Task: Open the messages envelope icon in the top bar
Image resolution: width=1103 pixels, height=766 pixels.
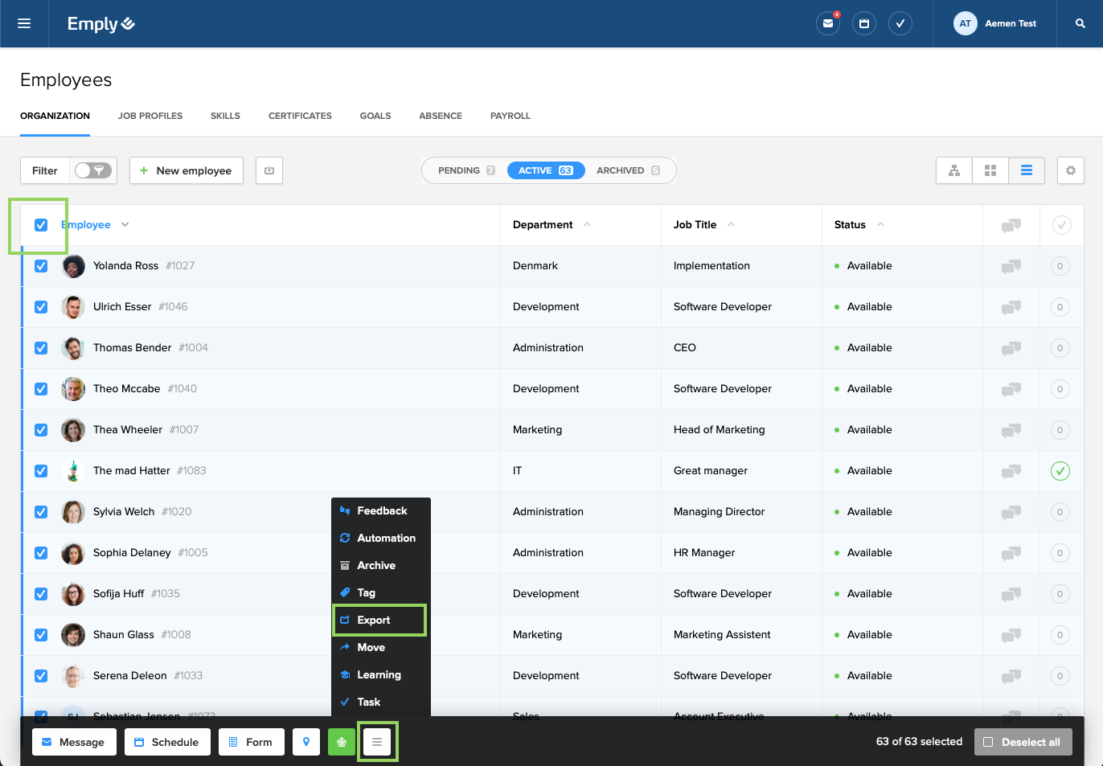Action: point(828,23)
